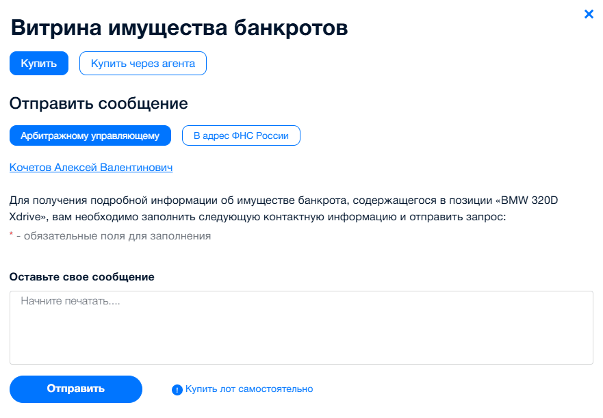This screenshot has width=603, height=418.
Task: Click the word "Xdrive" in the description
Action: click(27, 218)
